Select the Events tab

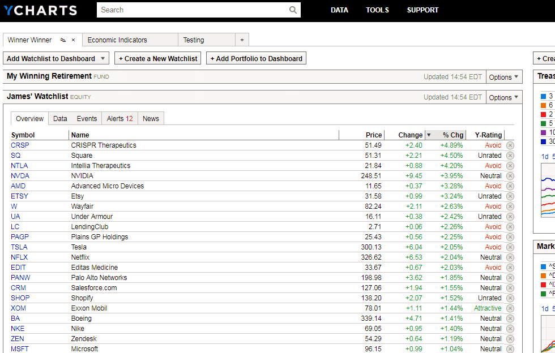(x=87, y=118)
